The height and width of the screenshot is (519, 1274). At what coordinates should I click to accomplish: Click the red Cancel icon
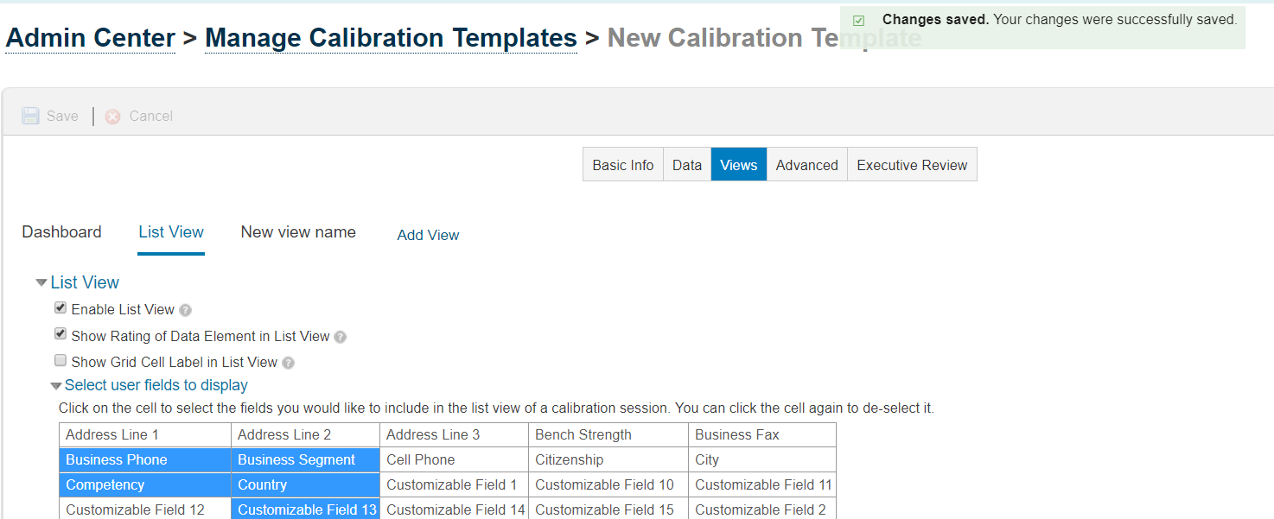click(113, 117)
